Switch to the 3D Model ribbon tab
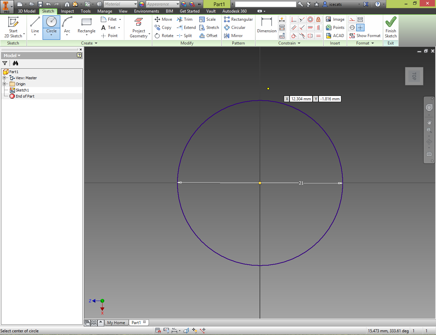Image resolution: width=436 pixels, height=335 pixels. tap(26, 11)
